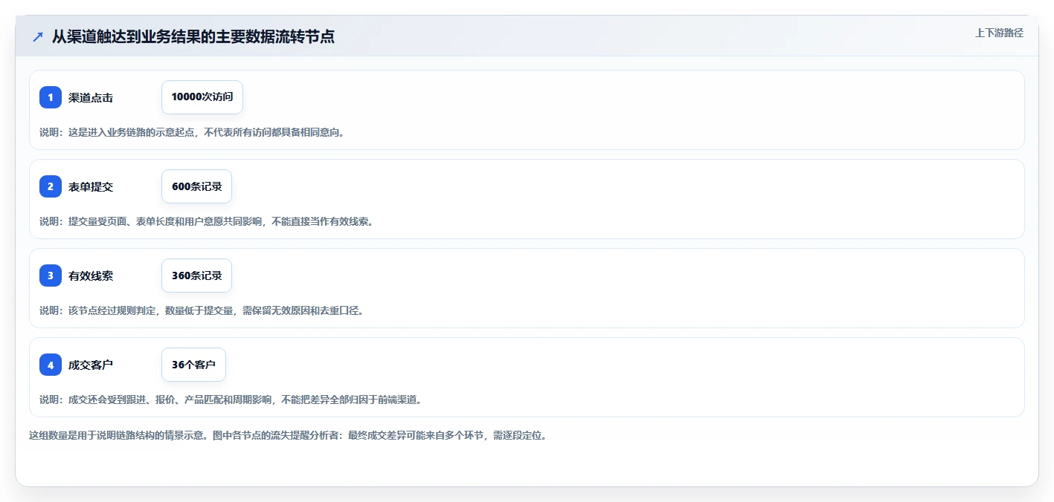Select the 有效线索 node label
The width and height of the screenshot is (1054, 502).
91,276
